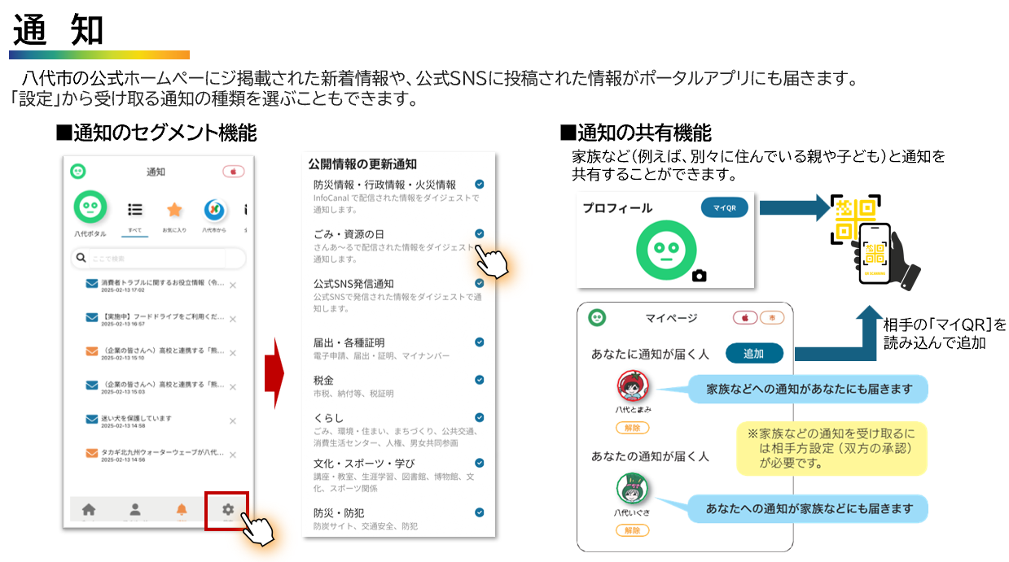
Task: Open the settings gear in the bottom navigation
Action: click(227, 510)
